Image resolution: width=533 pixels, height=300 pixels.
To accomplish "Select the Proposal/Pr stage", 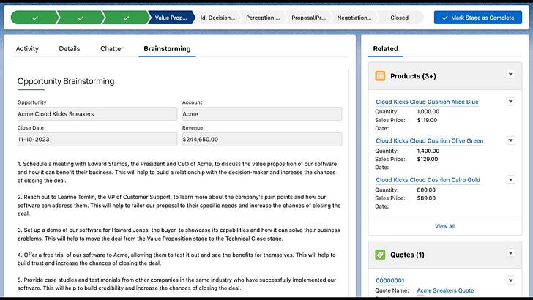I will (309, 18).
